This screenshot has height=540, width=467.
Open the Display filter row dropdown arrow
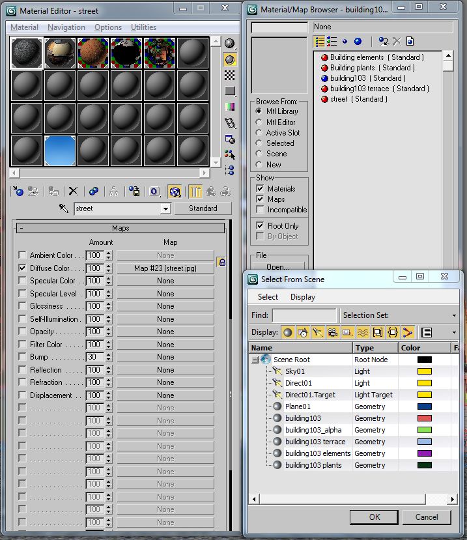pyautogui.click(x=454, y=332)
